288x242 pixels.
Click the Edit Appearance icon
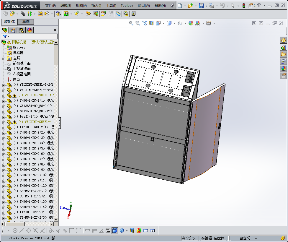(191, 23)
